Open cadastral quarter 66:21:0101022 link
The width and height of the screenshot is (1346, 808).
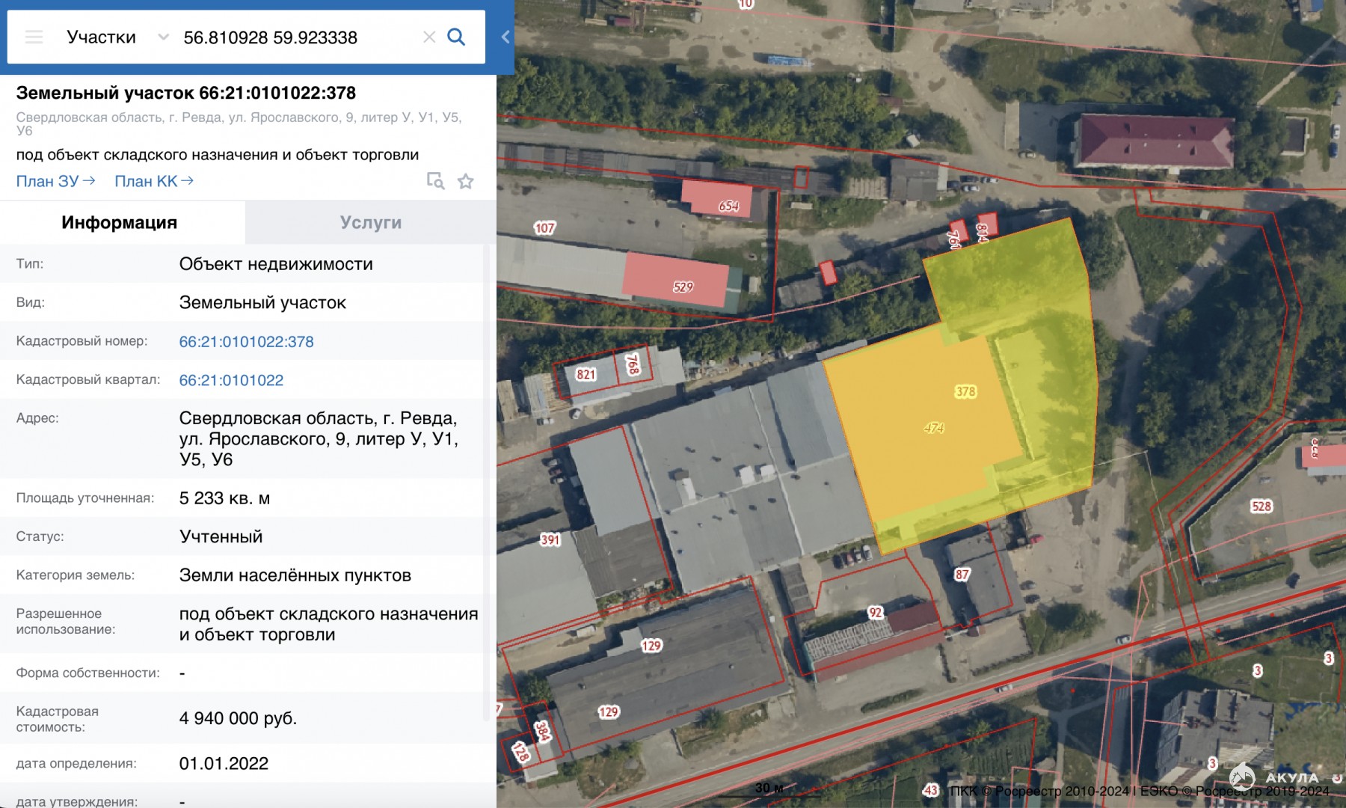click(x=231, y=380)
